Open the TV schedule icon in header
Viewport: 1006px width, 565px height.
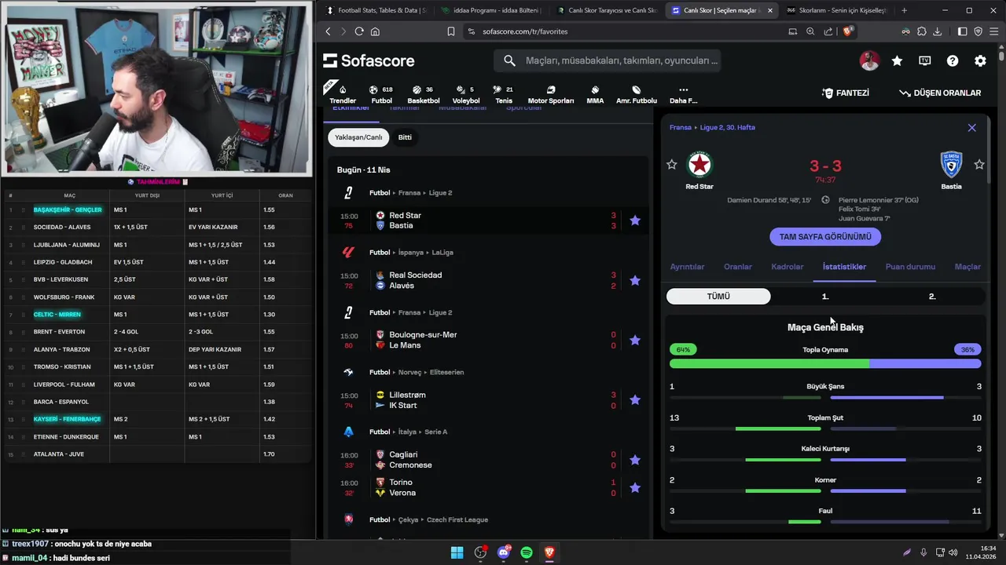click(924, 60)
